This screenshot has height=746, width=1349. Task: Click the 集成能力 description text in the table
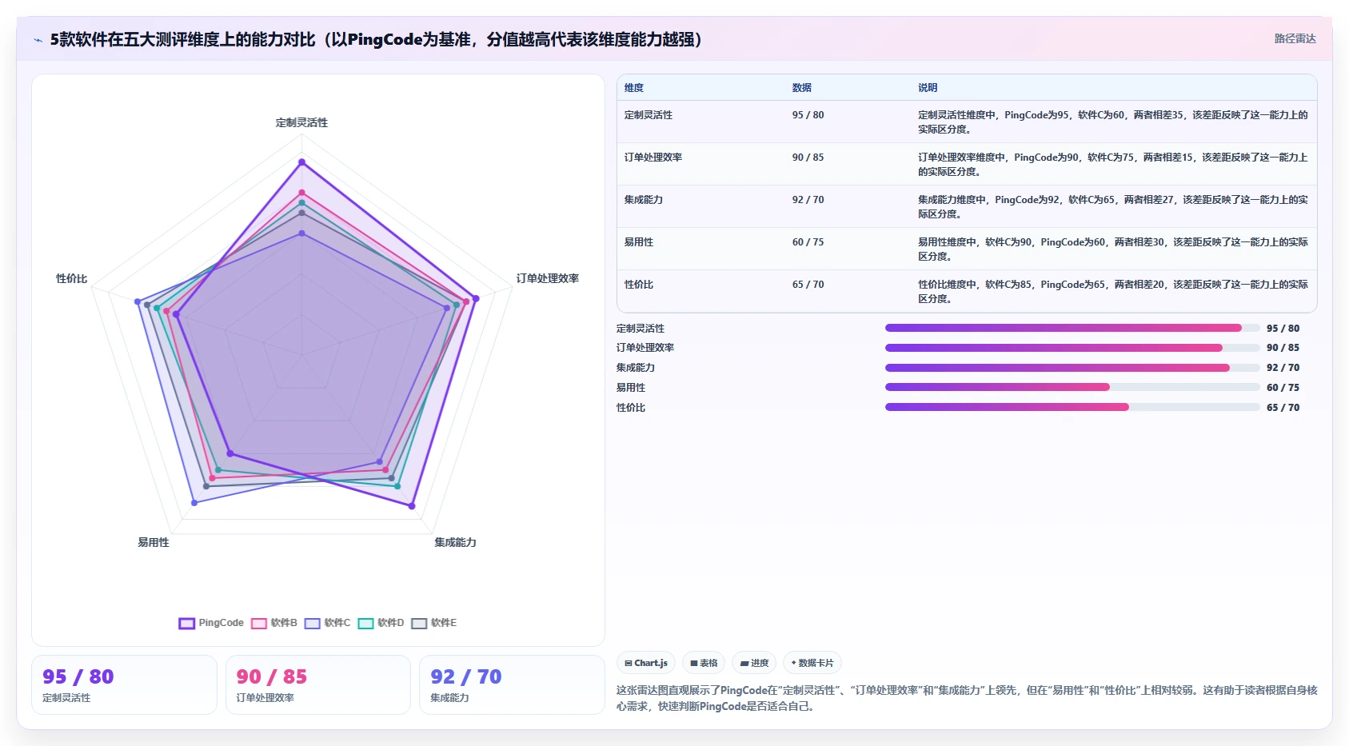click(1113, 207)
